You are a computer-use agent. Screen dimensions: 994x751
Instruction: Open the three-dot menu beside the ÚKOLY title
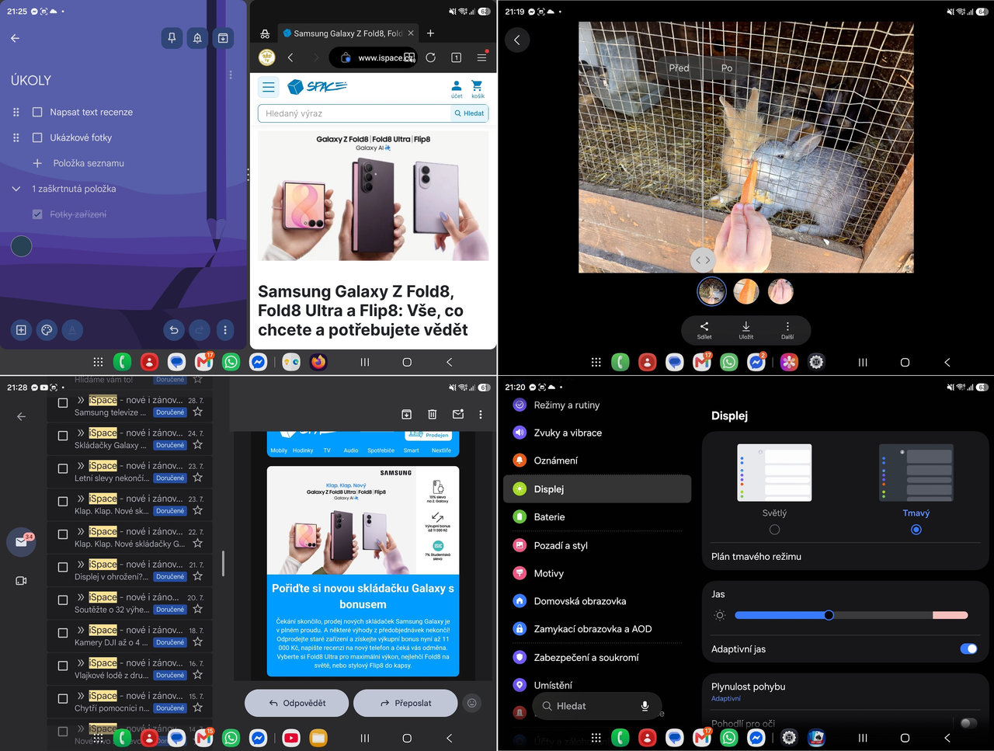pyautogui.click(x=230, y=75)
